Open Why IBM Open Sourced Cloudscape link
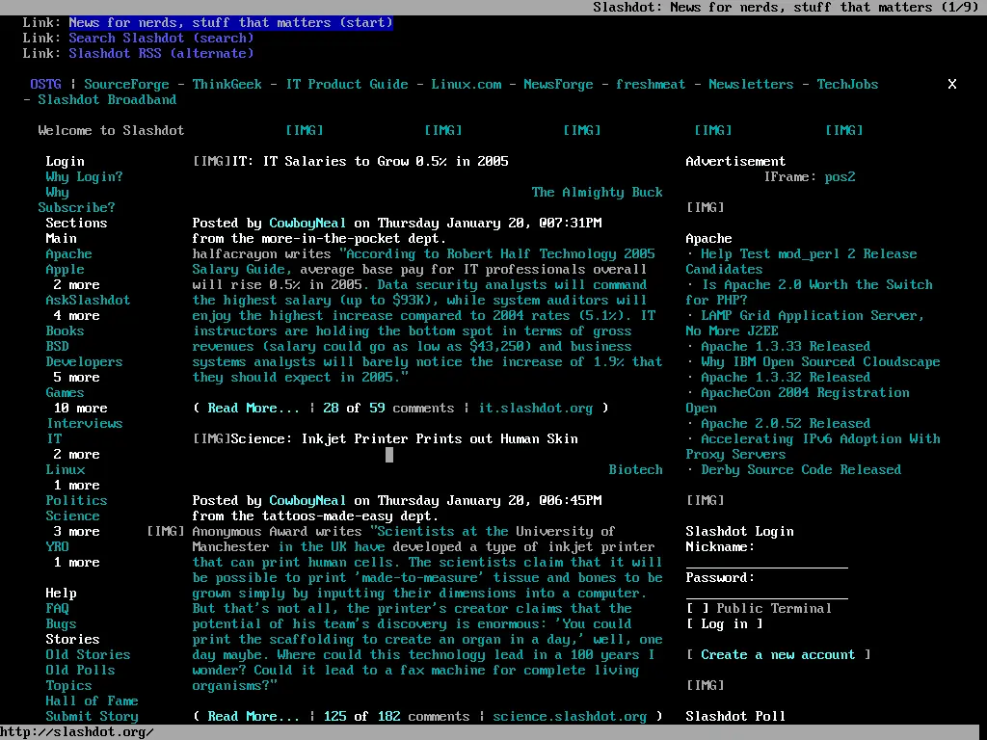This screenshot has width=987, height=740. (x=821, y=362)
